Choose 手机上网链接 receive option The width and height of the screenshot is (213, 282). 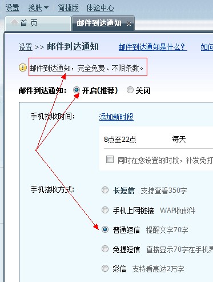point(105,210)
